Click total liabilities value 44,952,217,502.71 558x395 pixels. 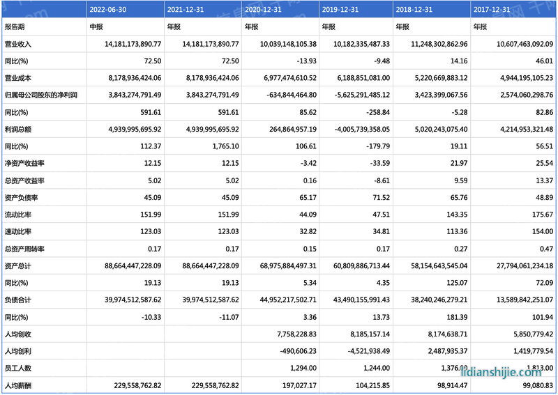click(288, 300)
